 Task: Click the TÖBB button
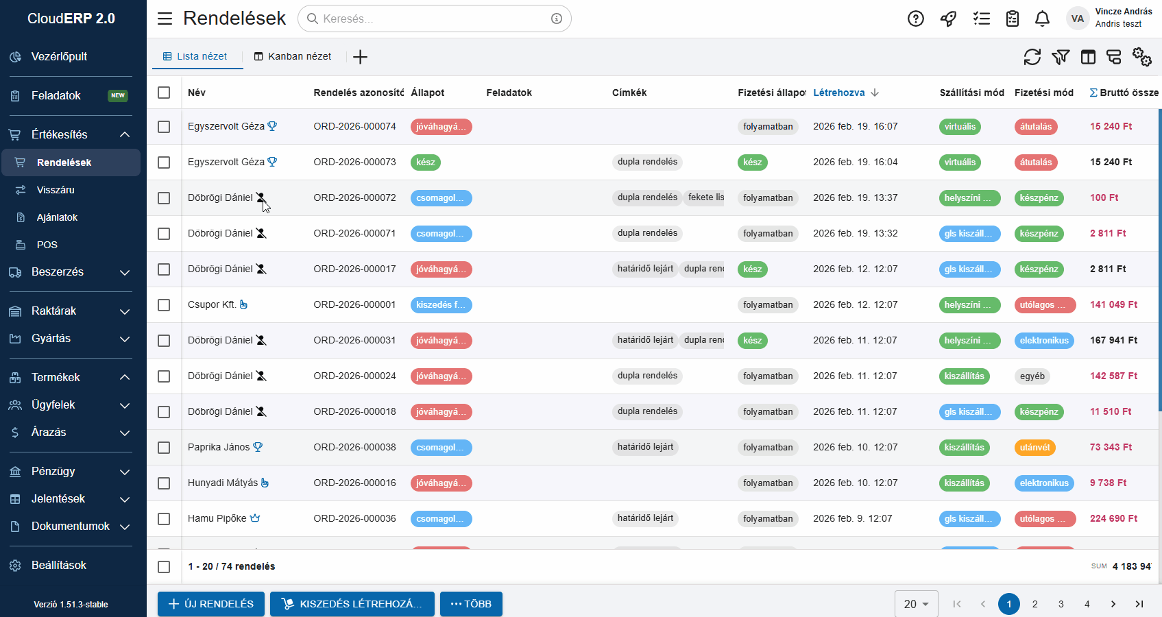pyautogui.click(x=471, y=604)
